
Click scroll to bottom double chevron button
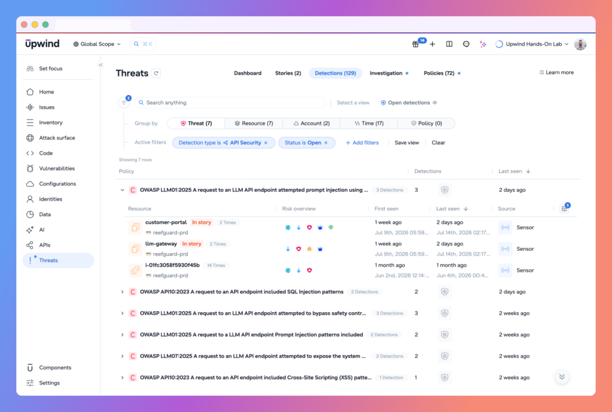[562, 377]
